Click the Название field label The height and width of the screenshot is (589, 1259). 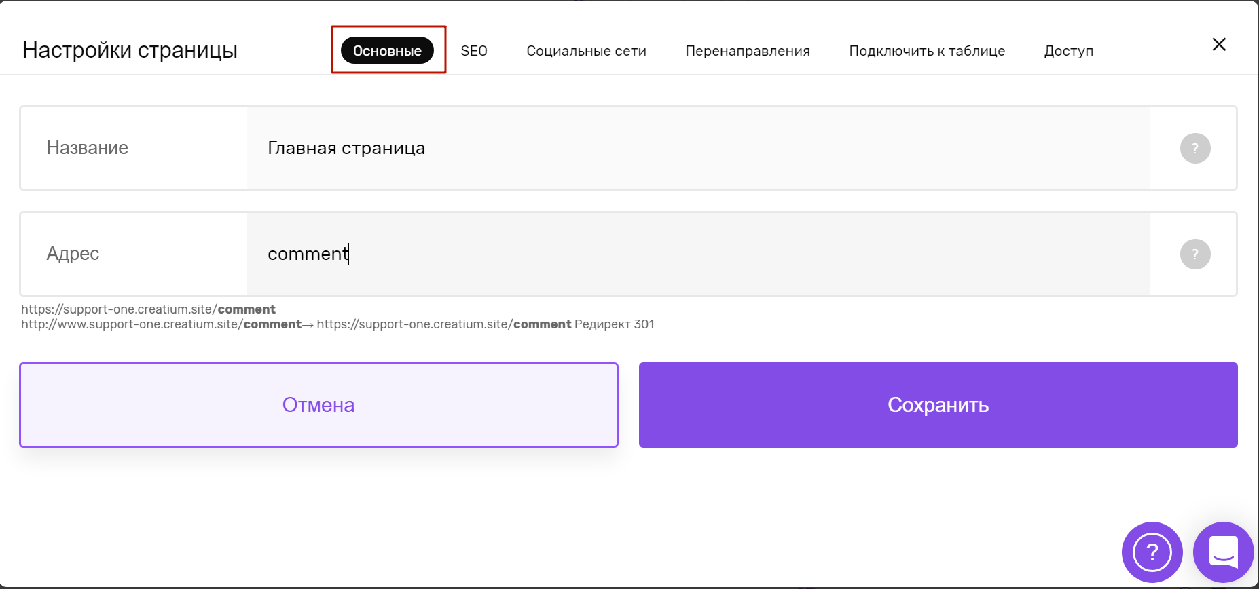tap(88, 148)
